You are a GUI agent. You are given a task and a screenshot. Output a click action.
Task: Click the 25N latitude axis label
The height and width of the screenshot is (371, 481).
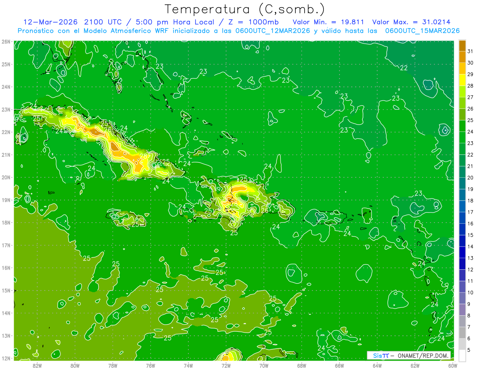coord(6,64)
